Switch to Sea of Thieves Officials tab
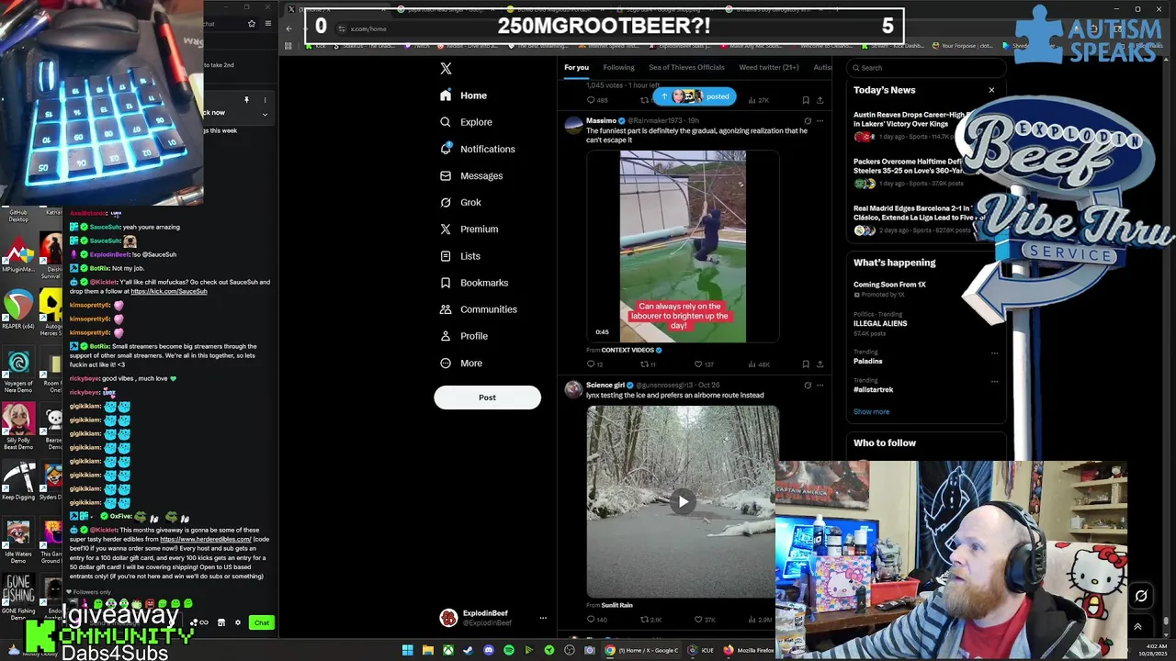 [x=686, y=67]
